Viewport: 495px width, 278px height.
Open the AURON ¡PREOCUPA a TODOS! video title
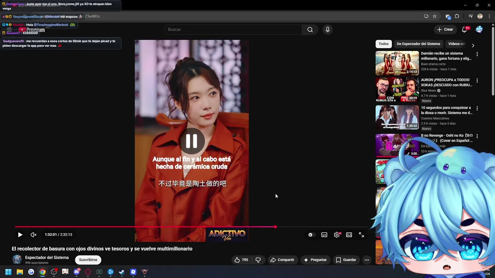pos(446,82)
